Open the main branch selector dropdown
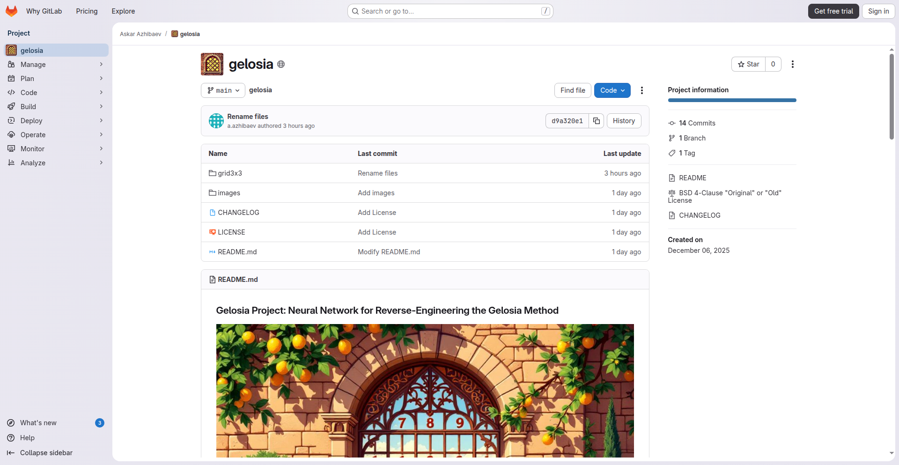This screenshot has height=465, width=899. tap(223, 90)
